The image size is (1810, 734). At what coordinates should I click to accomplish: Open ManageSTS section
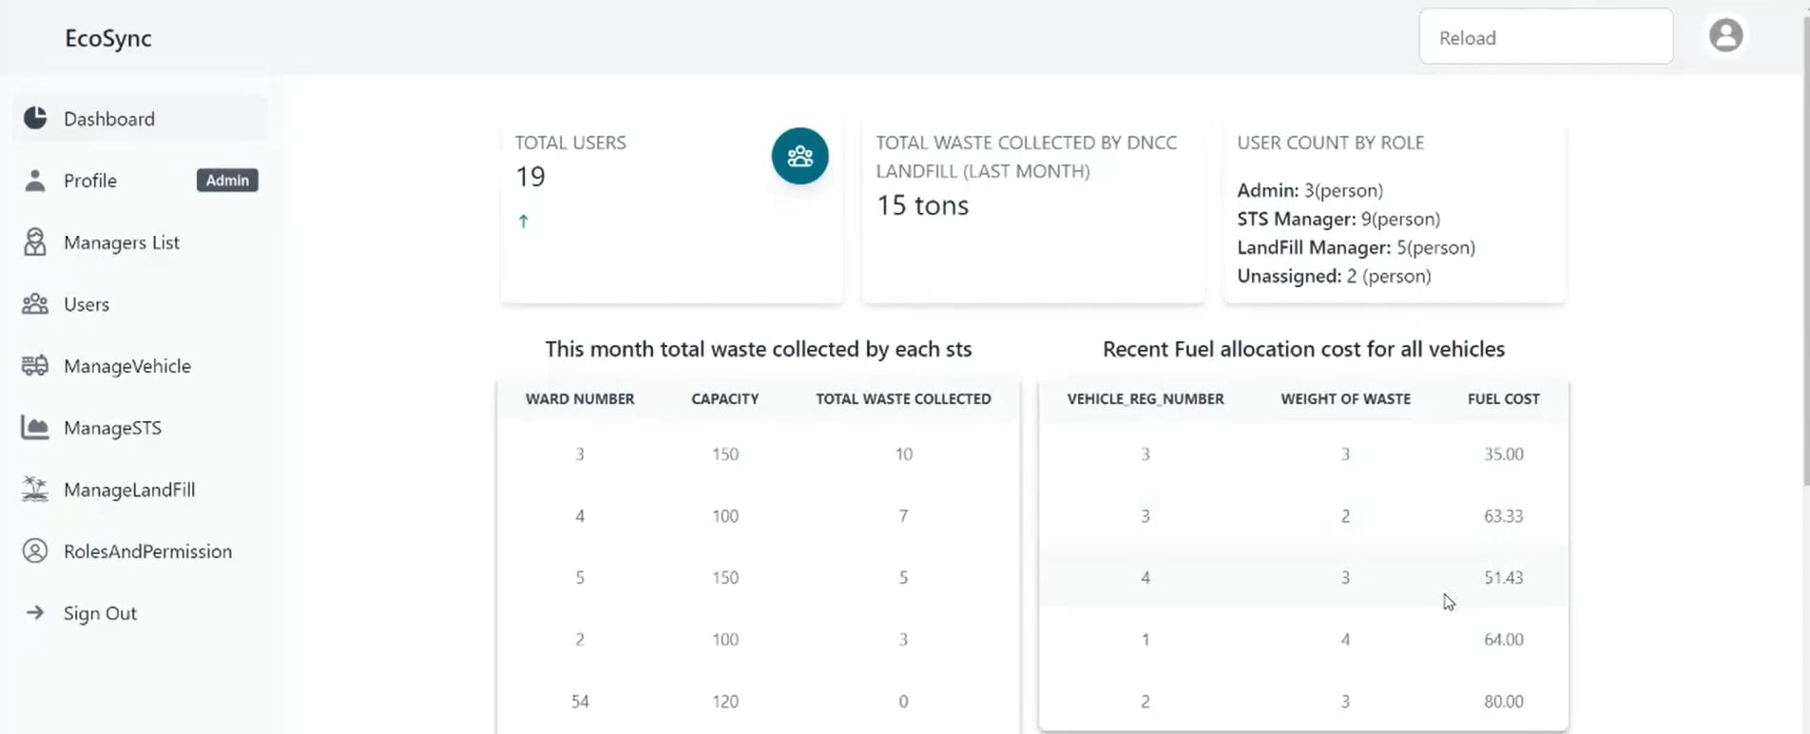click(140, 427)
